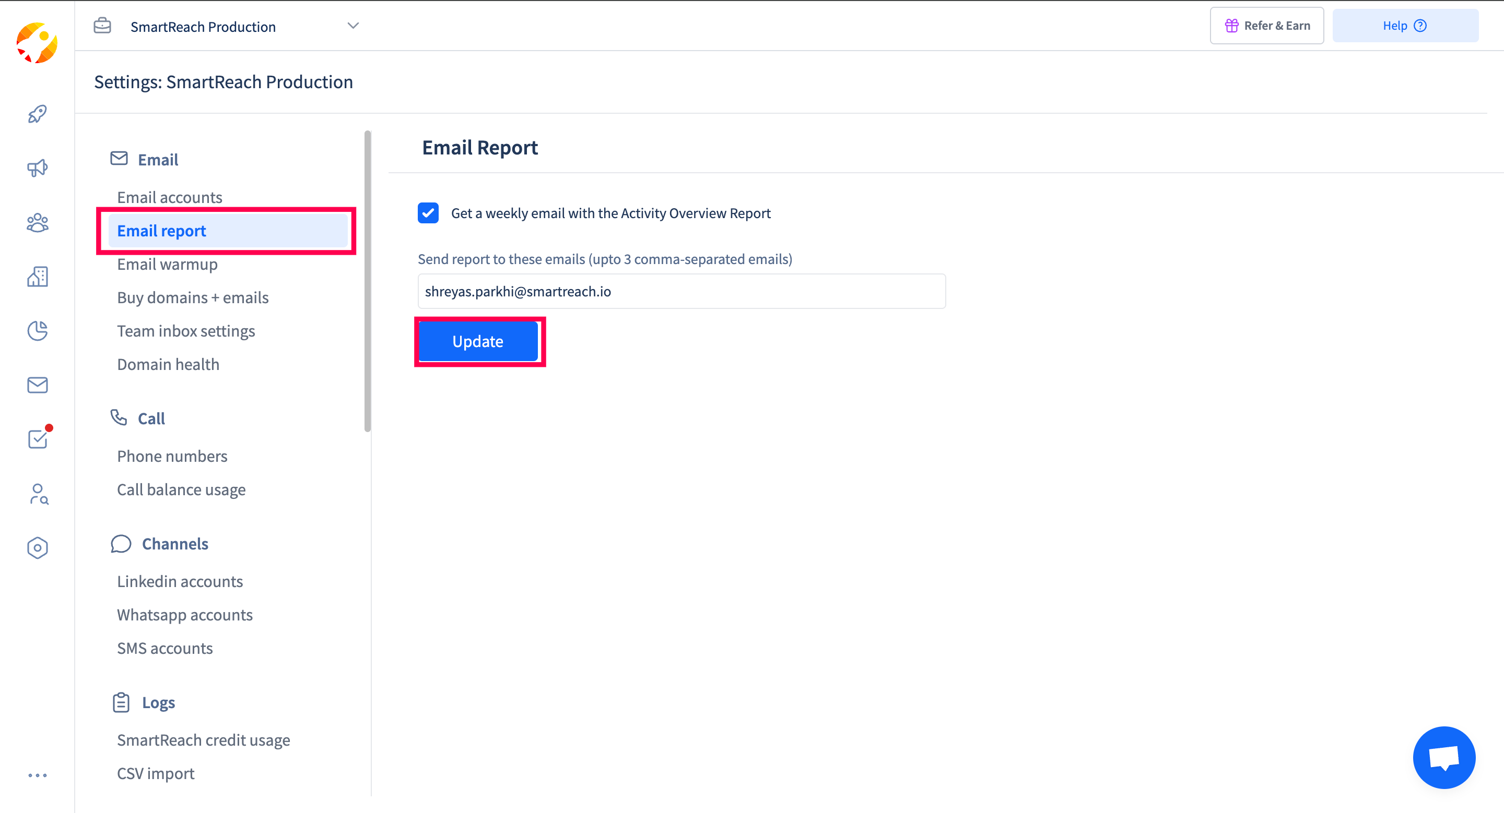
Task: Open the prospects people group icon
Action: click(38, 222)
